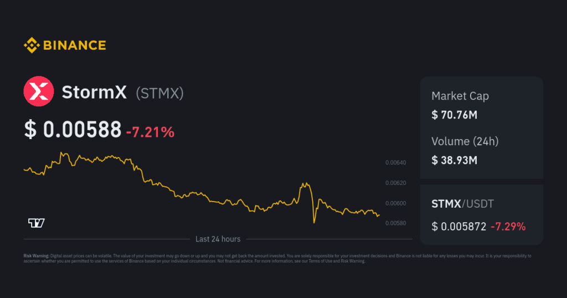Open the STMX/USDT trading pair
The height and width of the screenshot is (298, 567).
pos(462,204)
